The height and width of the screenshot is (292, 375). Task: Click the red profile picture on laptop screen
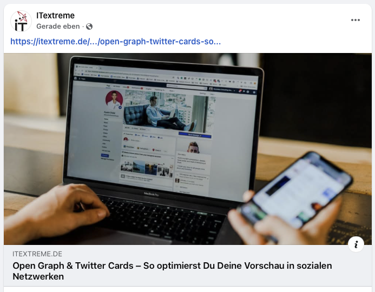tap(114, 99)
